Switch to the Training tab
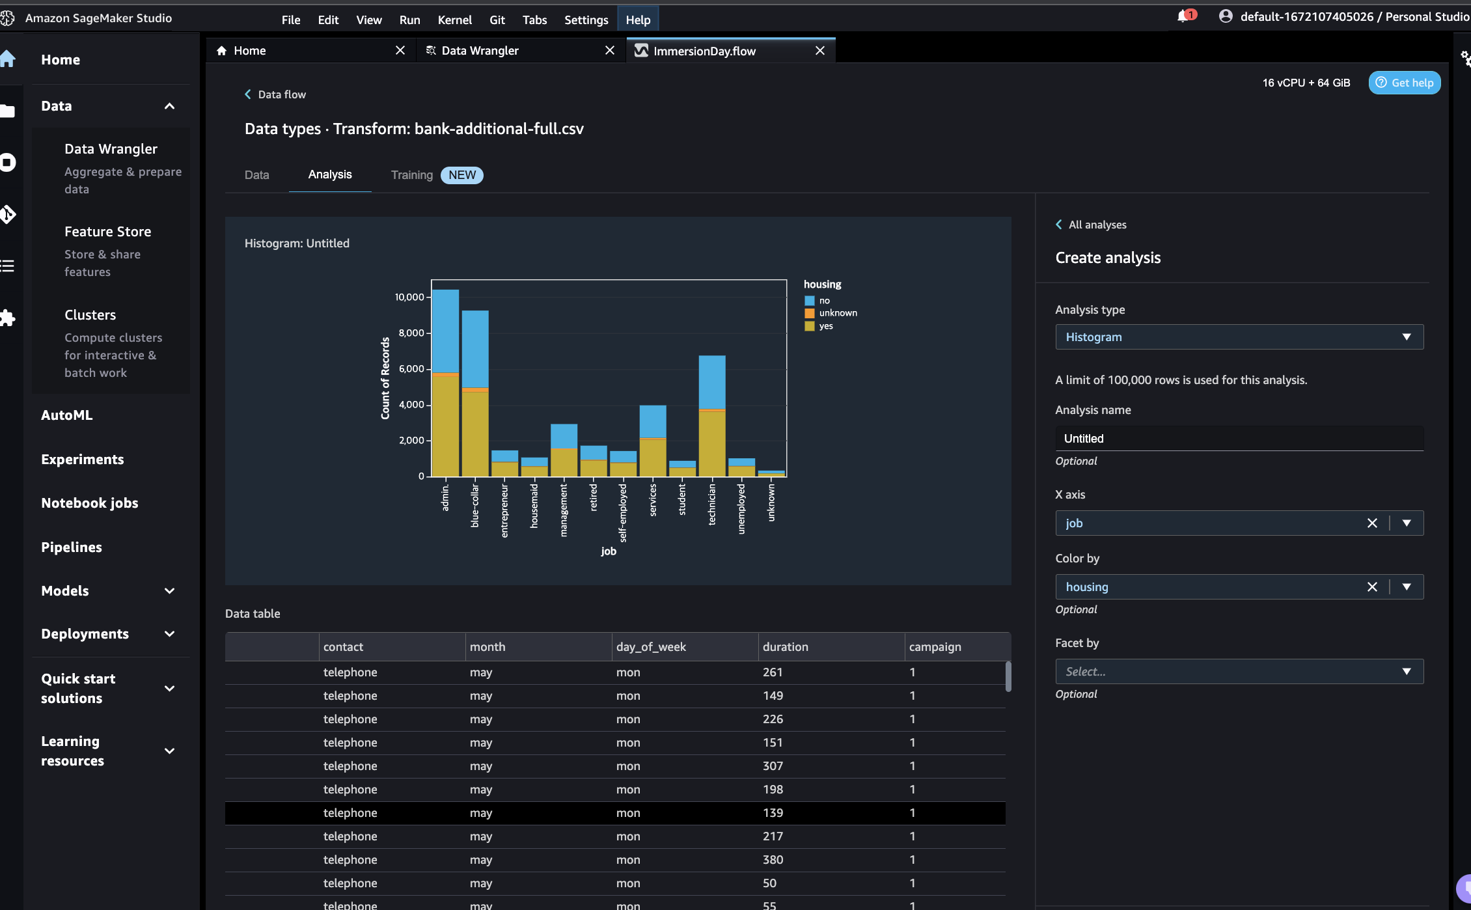Viewport: 1471px width, 910px height. (411, 175)
